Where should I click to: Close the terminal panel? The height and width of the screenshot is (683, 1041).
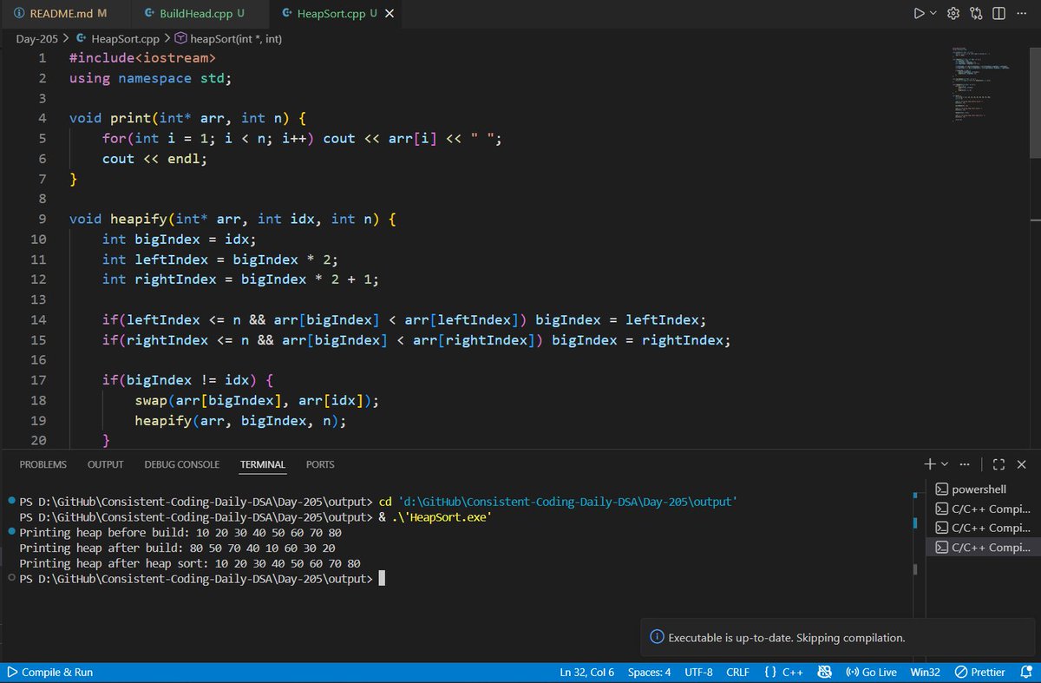(x=1021, y=464)
